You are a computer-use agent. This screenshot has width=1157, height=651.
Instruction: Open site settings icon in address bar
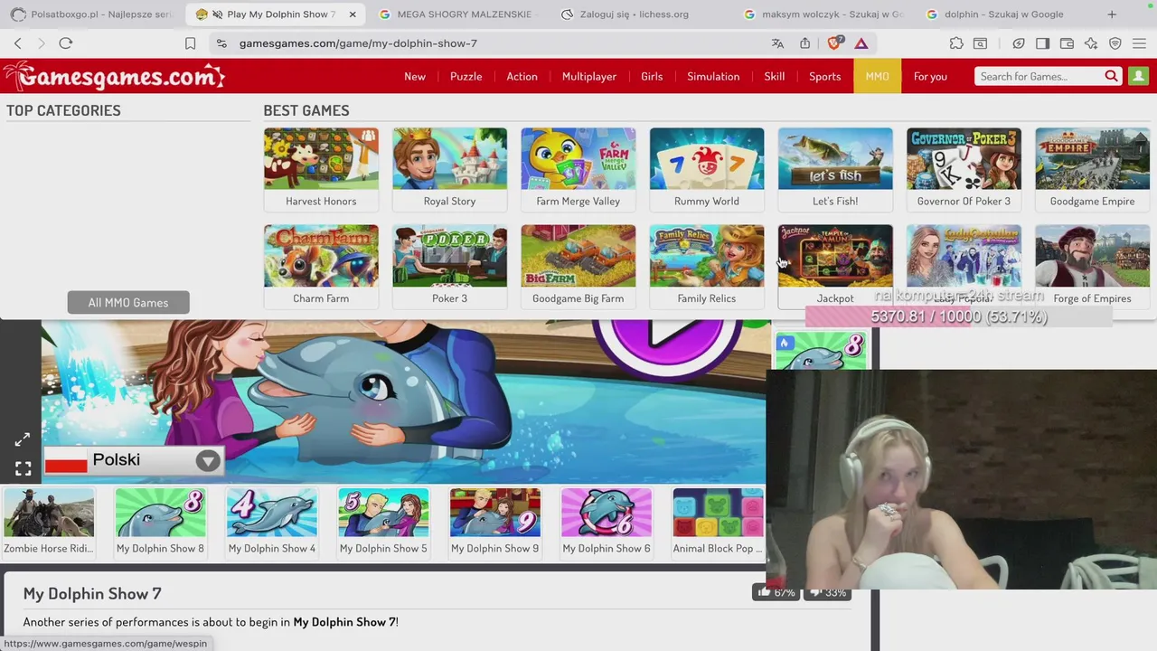pyautogui.click(x=221, y=43)
